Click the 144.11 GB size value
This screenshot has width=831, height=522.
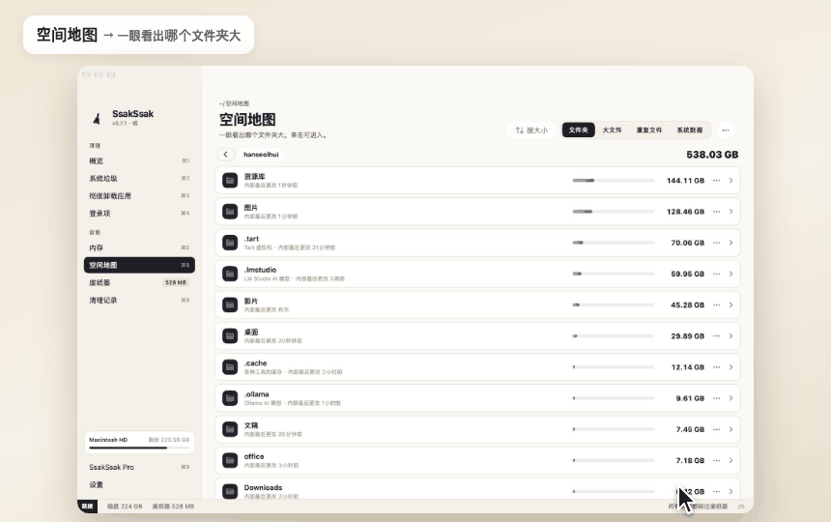(685, 181)
